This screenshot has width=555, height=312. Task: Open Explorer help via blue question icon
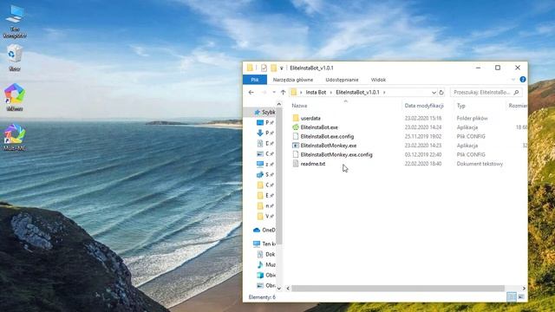coord(523,80)
